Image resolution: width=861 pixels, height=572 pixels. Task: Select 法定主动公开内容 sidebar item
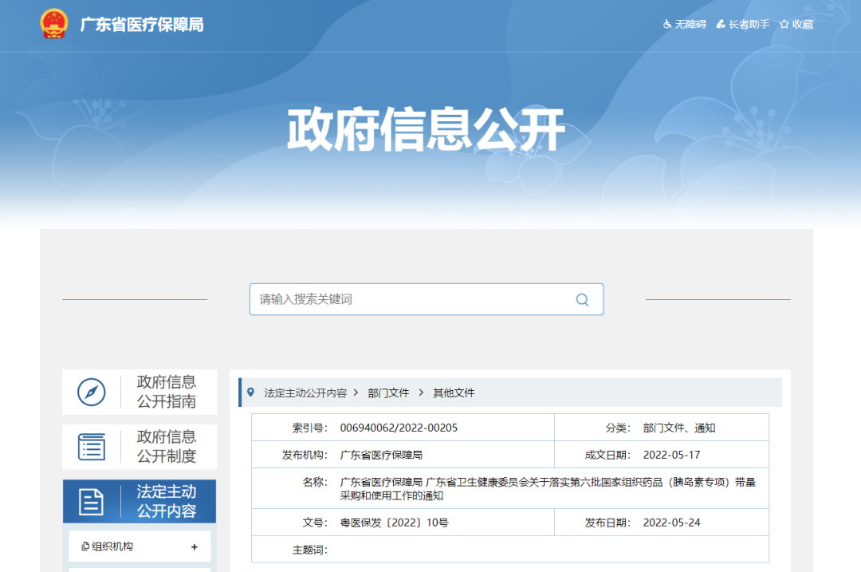tap(140, 501)
